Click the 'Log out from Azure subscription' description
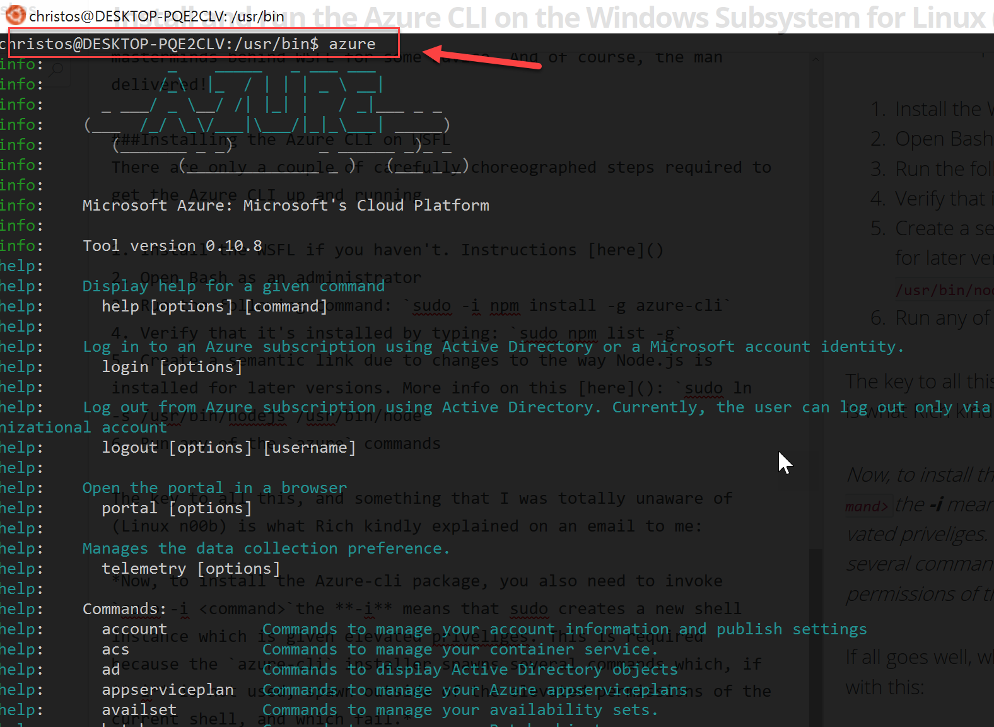 pyautogui.click(x=536, y=407)
